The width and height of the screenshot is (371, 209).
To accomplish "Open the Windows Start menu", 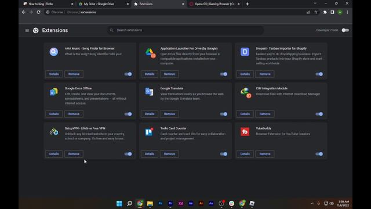I will point(119,203).
